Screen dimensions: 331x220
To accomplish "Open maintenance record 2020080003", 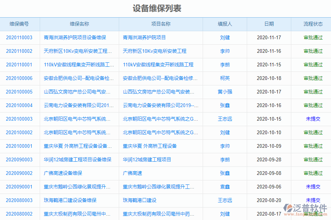I will click(19, 200).
